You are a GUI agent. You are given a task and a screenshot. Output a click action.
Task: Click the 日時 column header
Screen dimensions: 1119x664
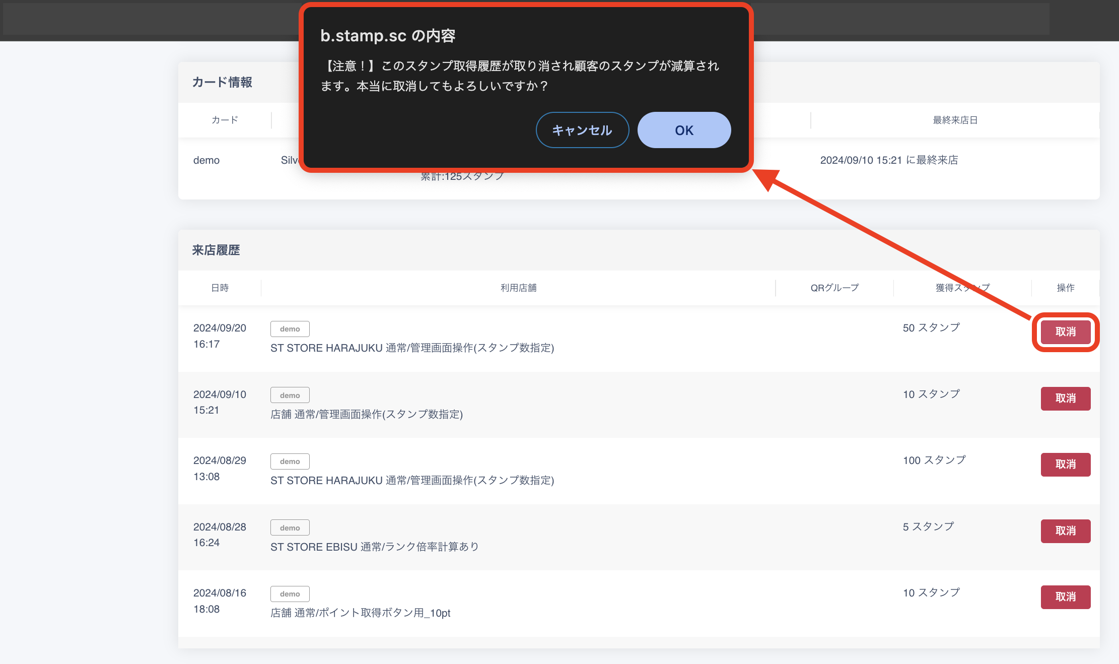pyautogui.click(x=220, y=288)
